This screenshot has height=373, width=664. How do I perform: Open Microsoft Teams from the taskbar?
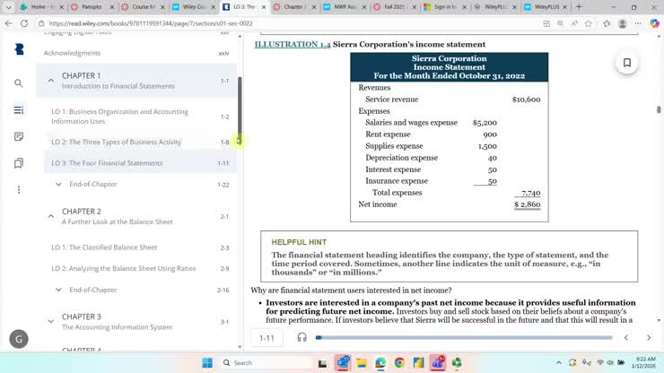(x=438, y=363)
